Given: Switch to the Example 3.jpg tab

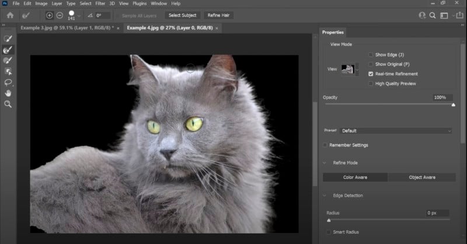Looking at the screenshot, I should click(68, 28).
